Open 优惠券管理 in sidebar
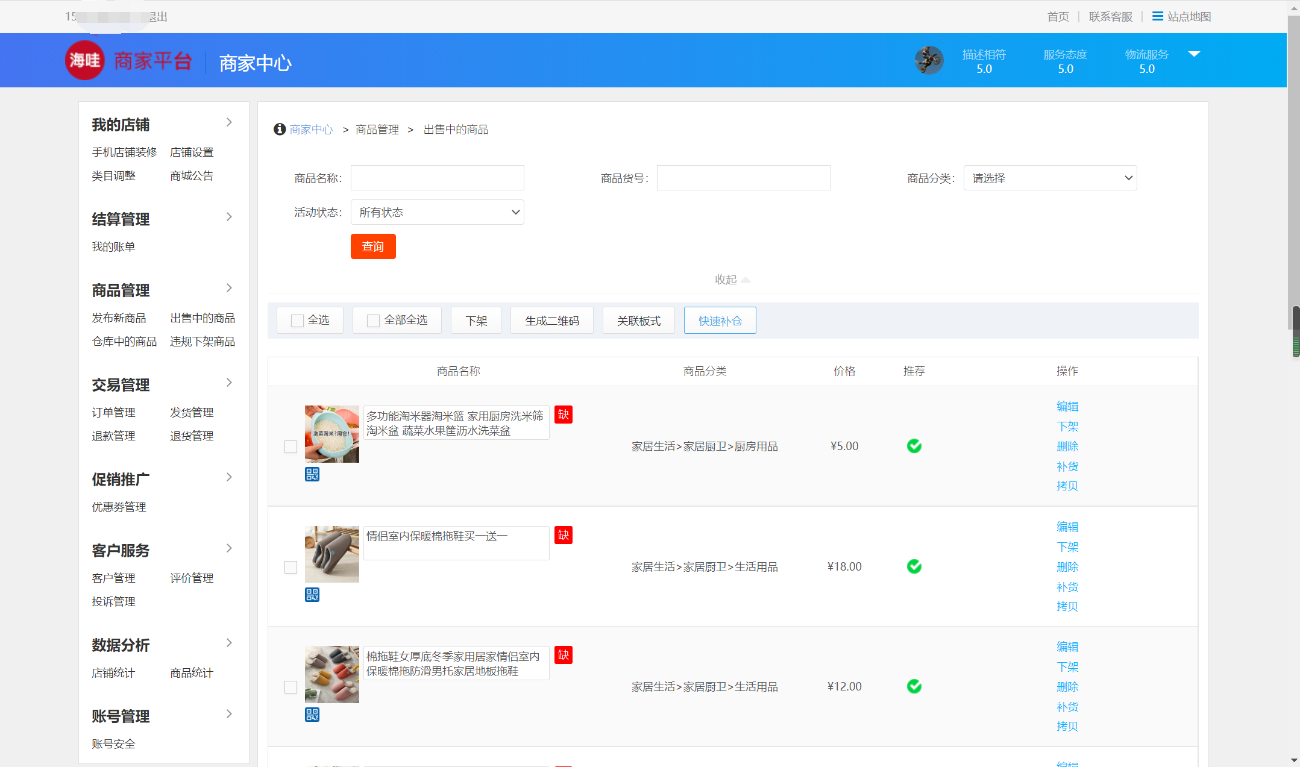Screen dimensions: 1300x767 [119, 507]
